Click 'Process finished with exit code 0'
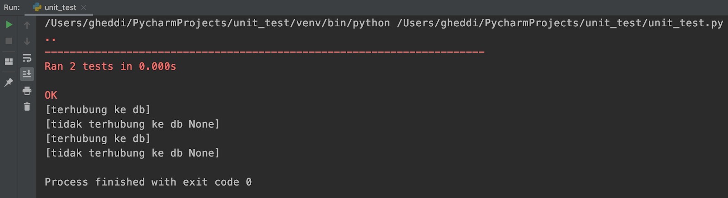Image resolution: width=728 pixels, height=198 pixels. coord(148,182)
